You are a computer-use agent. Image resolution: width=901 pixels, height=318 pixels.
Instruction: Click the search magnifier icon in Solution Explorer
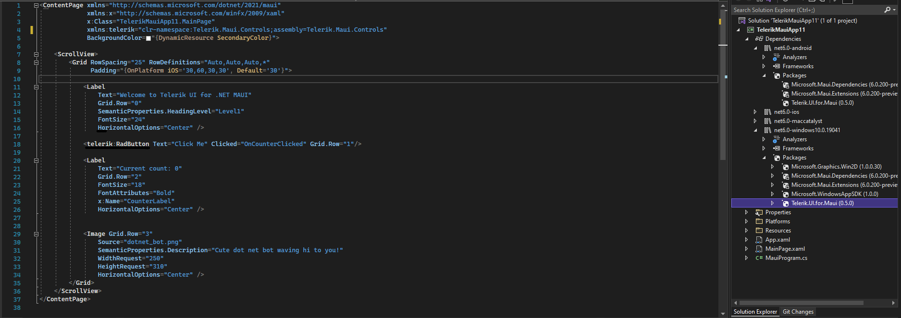coord(887,10)
